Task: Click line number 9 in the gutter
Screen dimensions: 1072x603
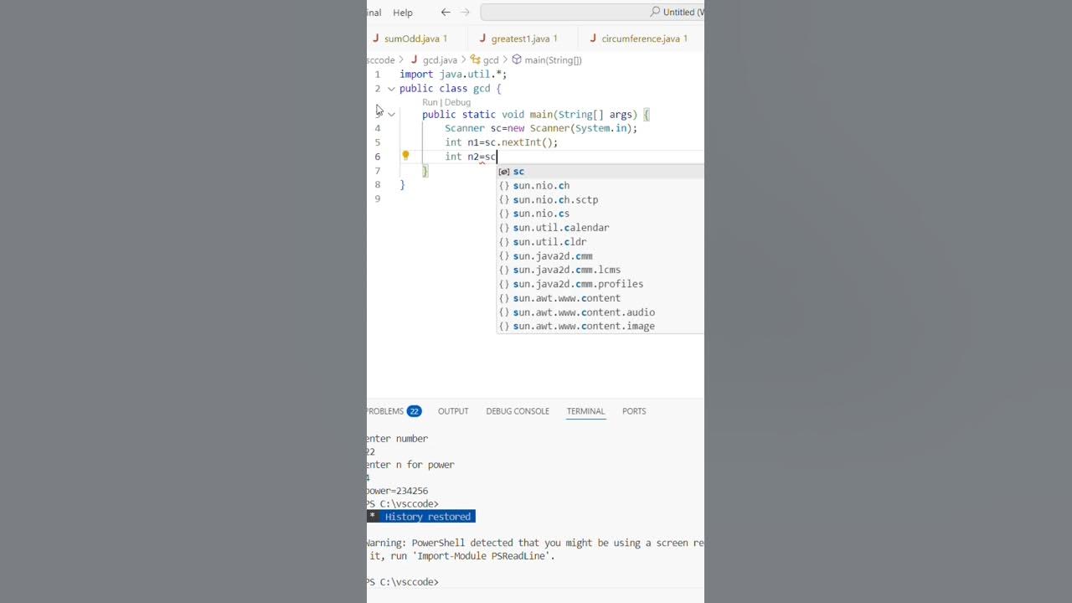Action: (x=378, y=198)
